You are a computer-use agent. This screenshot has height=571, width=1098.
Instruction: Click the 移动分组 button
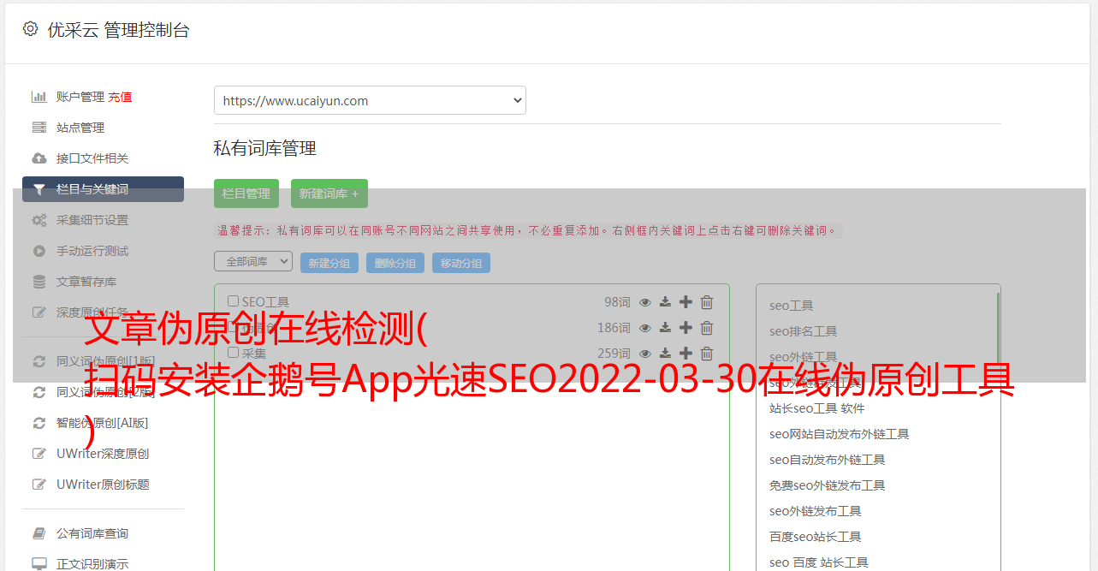(461, 263)
